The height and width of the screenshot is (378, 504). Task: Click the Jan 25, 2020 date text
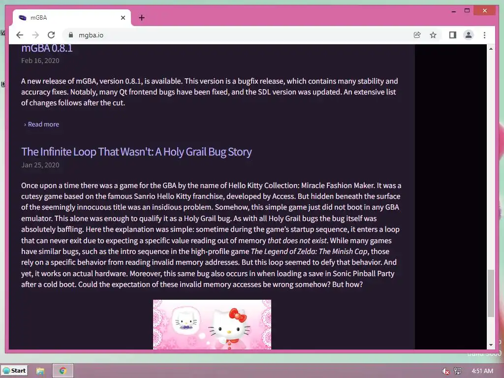[40, 165]
